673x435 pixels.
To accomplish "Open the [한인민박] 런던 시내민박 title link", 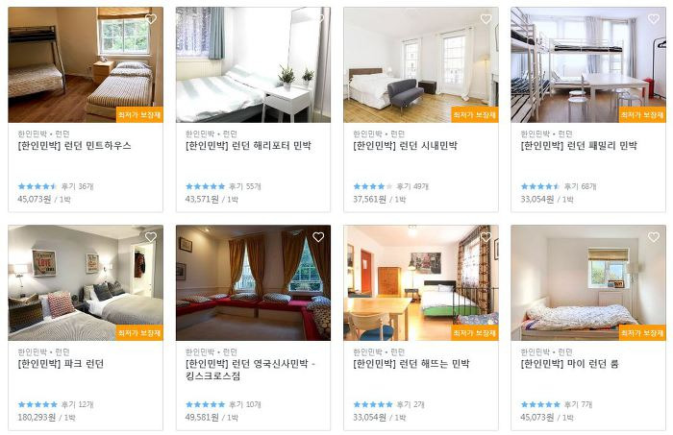I will pyautogui.click(x=405, y=146).
